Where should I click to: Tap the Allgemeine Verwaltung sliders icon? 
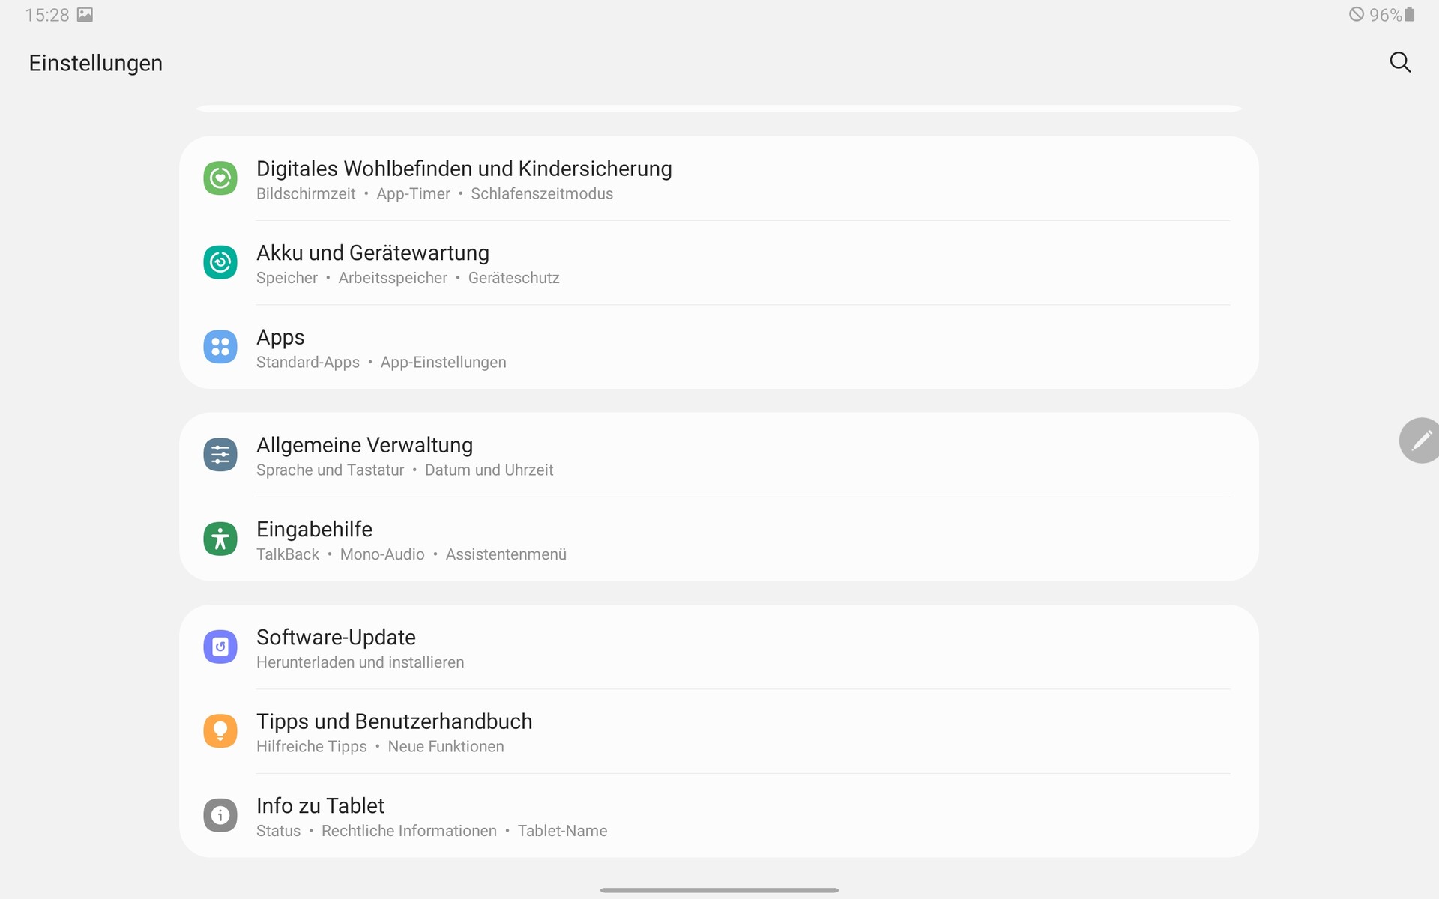[220, 455]
